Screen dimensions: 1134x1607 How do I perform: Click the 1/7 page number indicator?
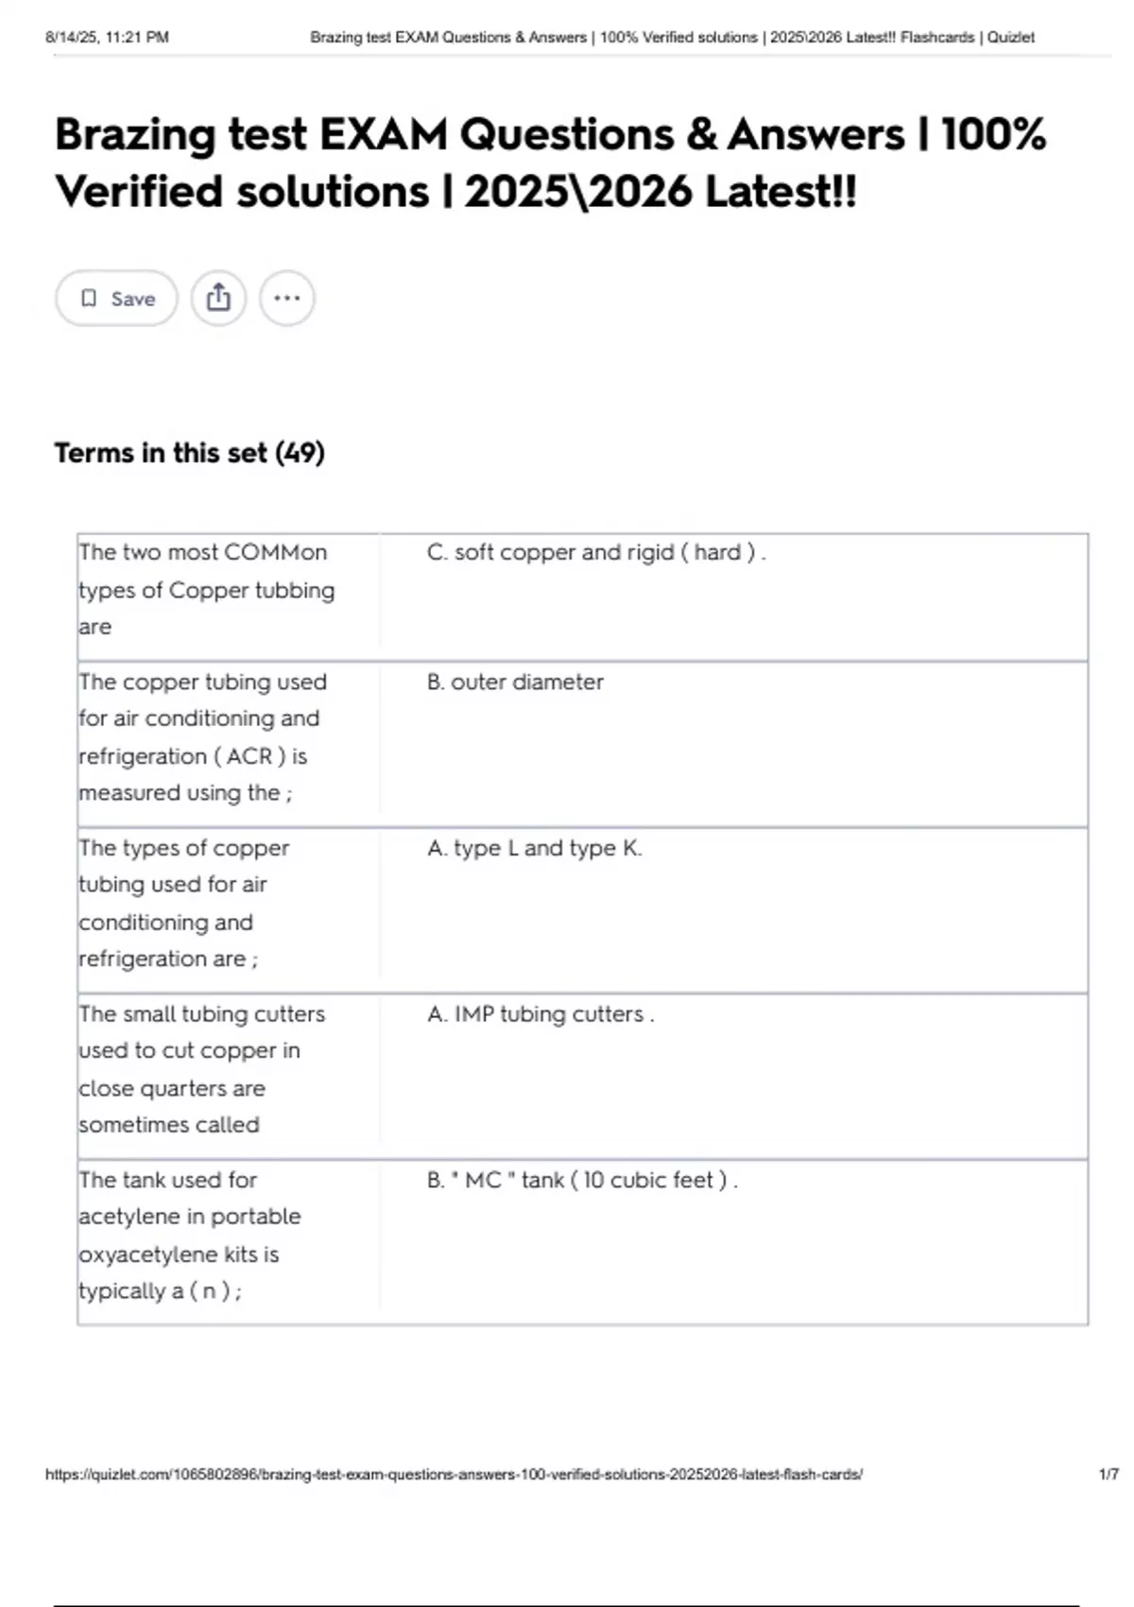(1108, 1474)
